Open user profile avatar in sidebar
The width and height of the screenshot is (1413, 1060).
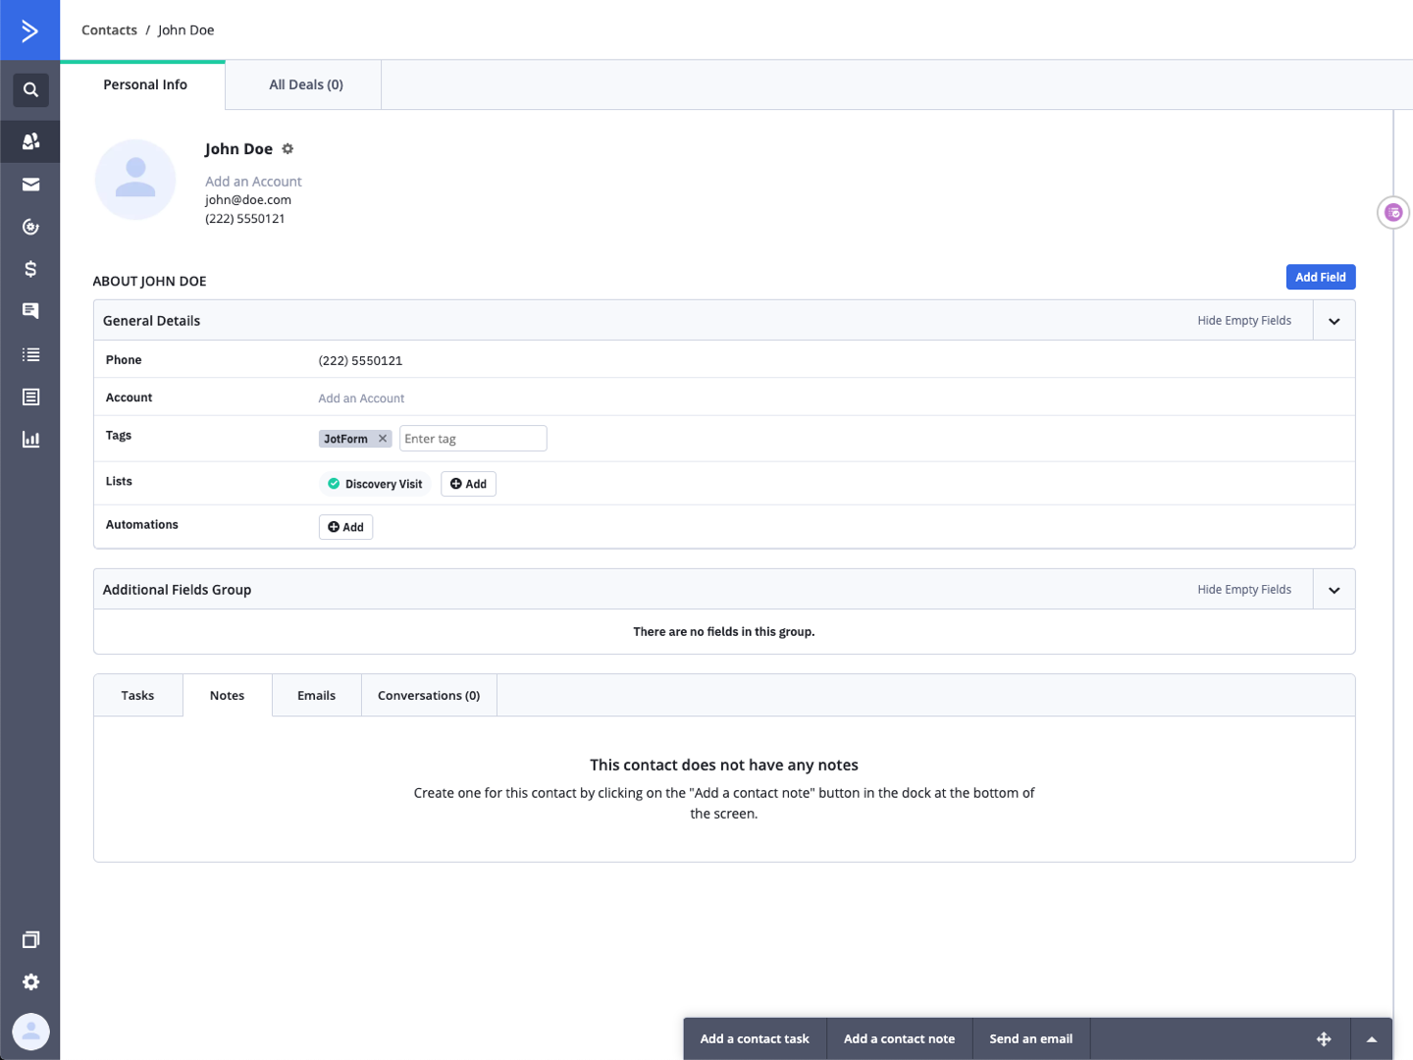[x=30, y=1032]
